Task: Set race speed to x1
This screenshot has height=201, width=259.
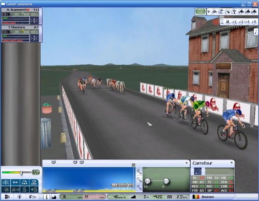Action: point(234,22)
